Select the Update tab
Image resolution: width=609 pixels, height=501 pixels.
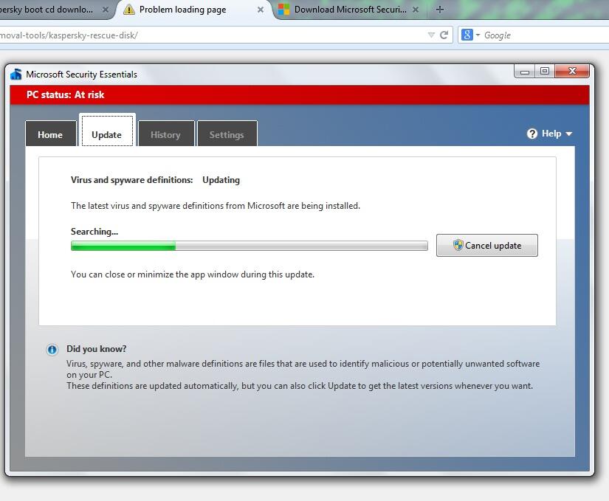tap(107, 131)
